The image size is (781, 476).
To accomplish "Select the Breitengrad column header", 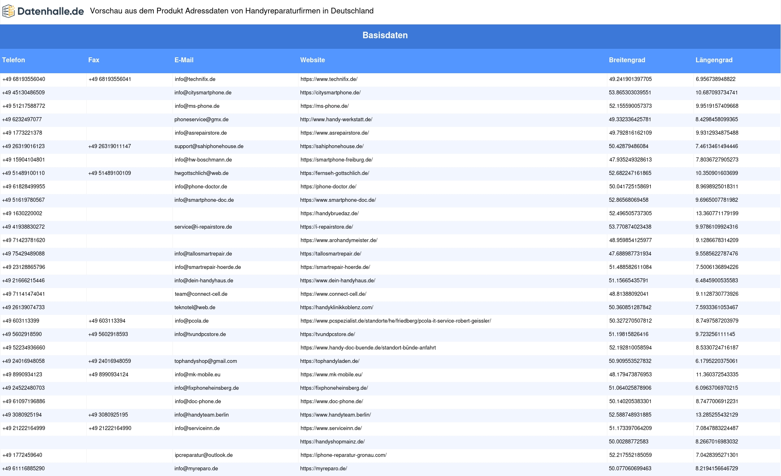I will coord(627,60).
